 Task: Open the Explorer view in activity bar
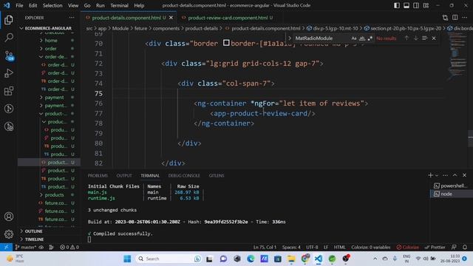9,20
